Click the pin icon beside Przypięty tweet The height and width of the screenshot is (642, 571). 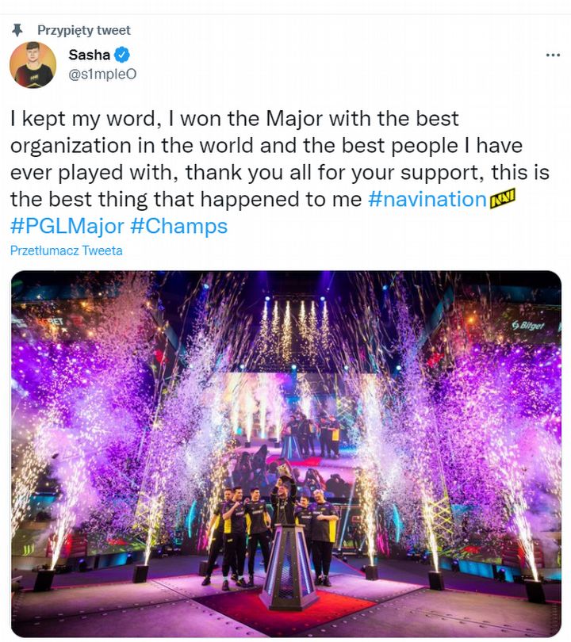click(17, 30)
